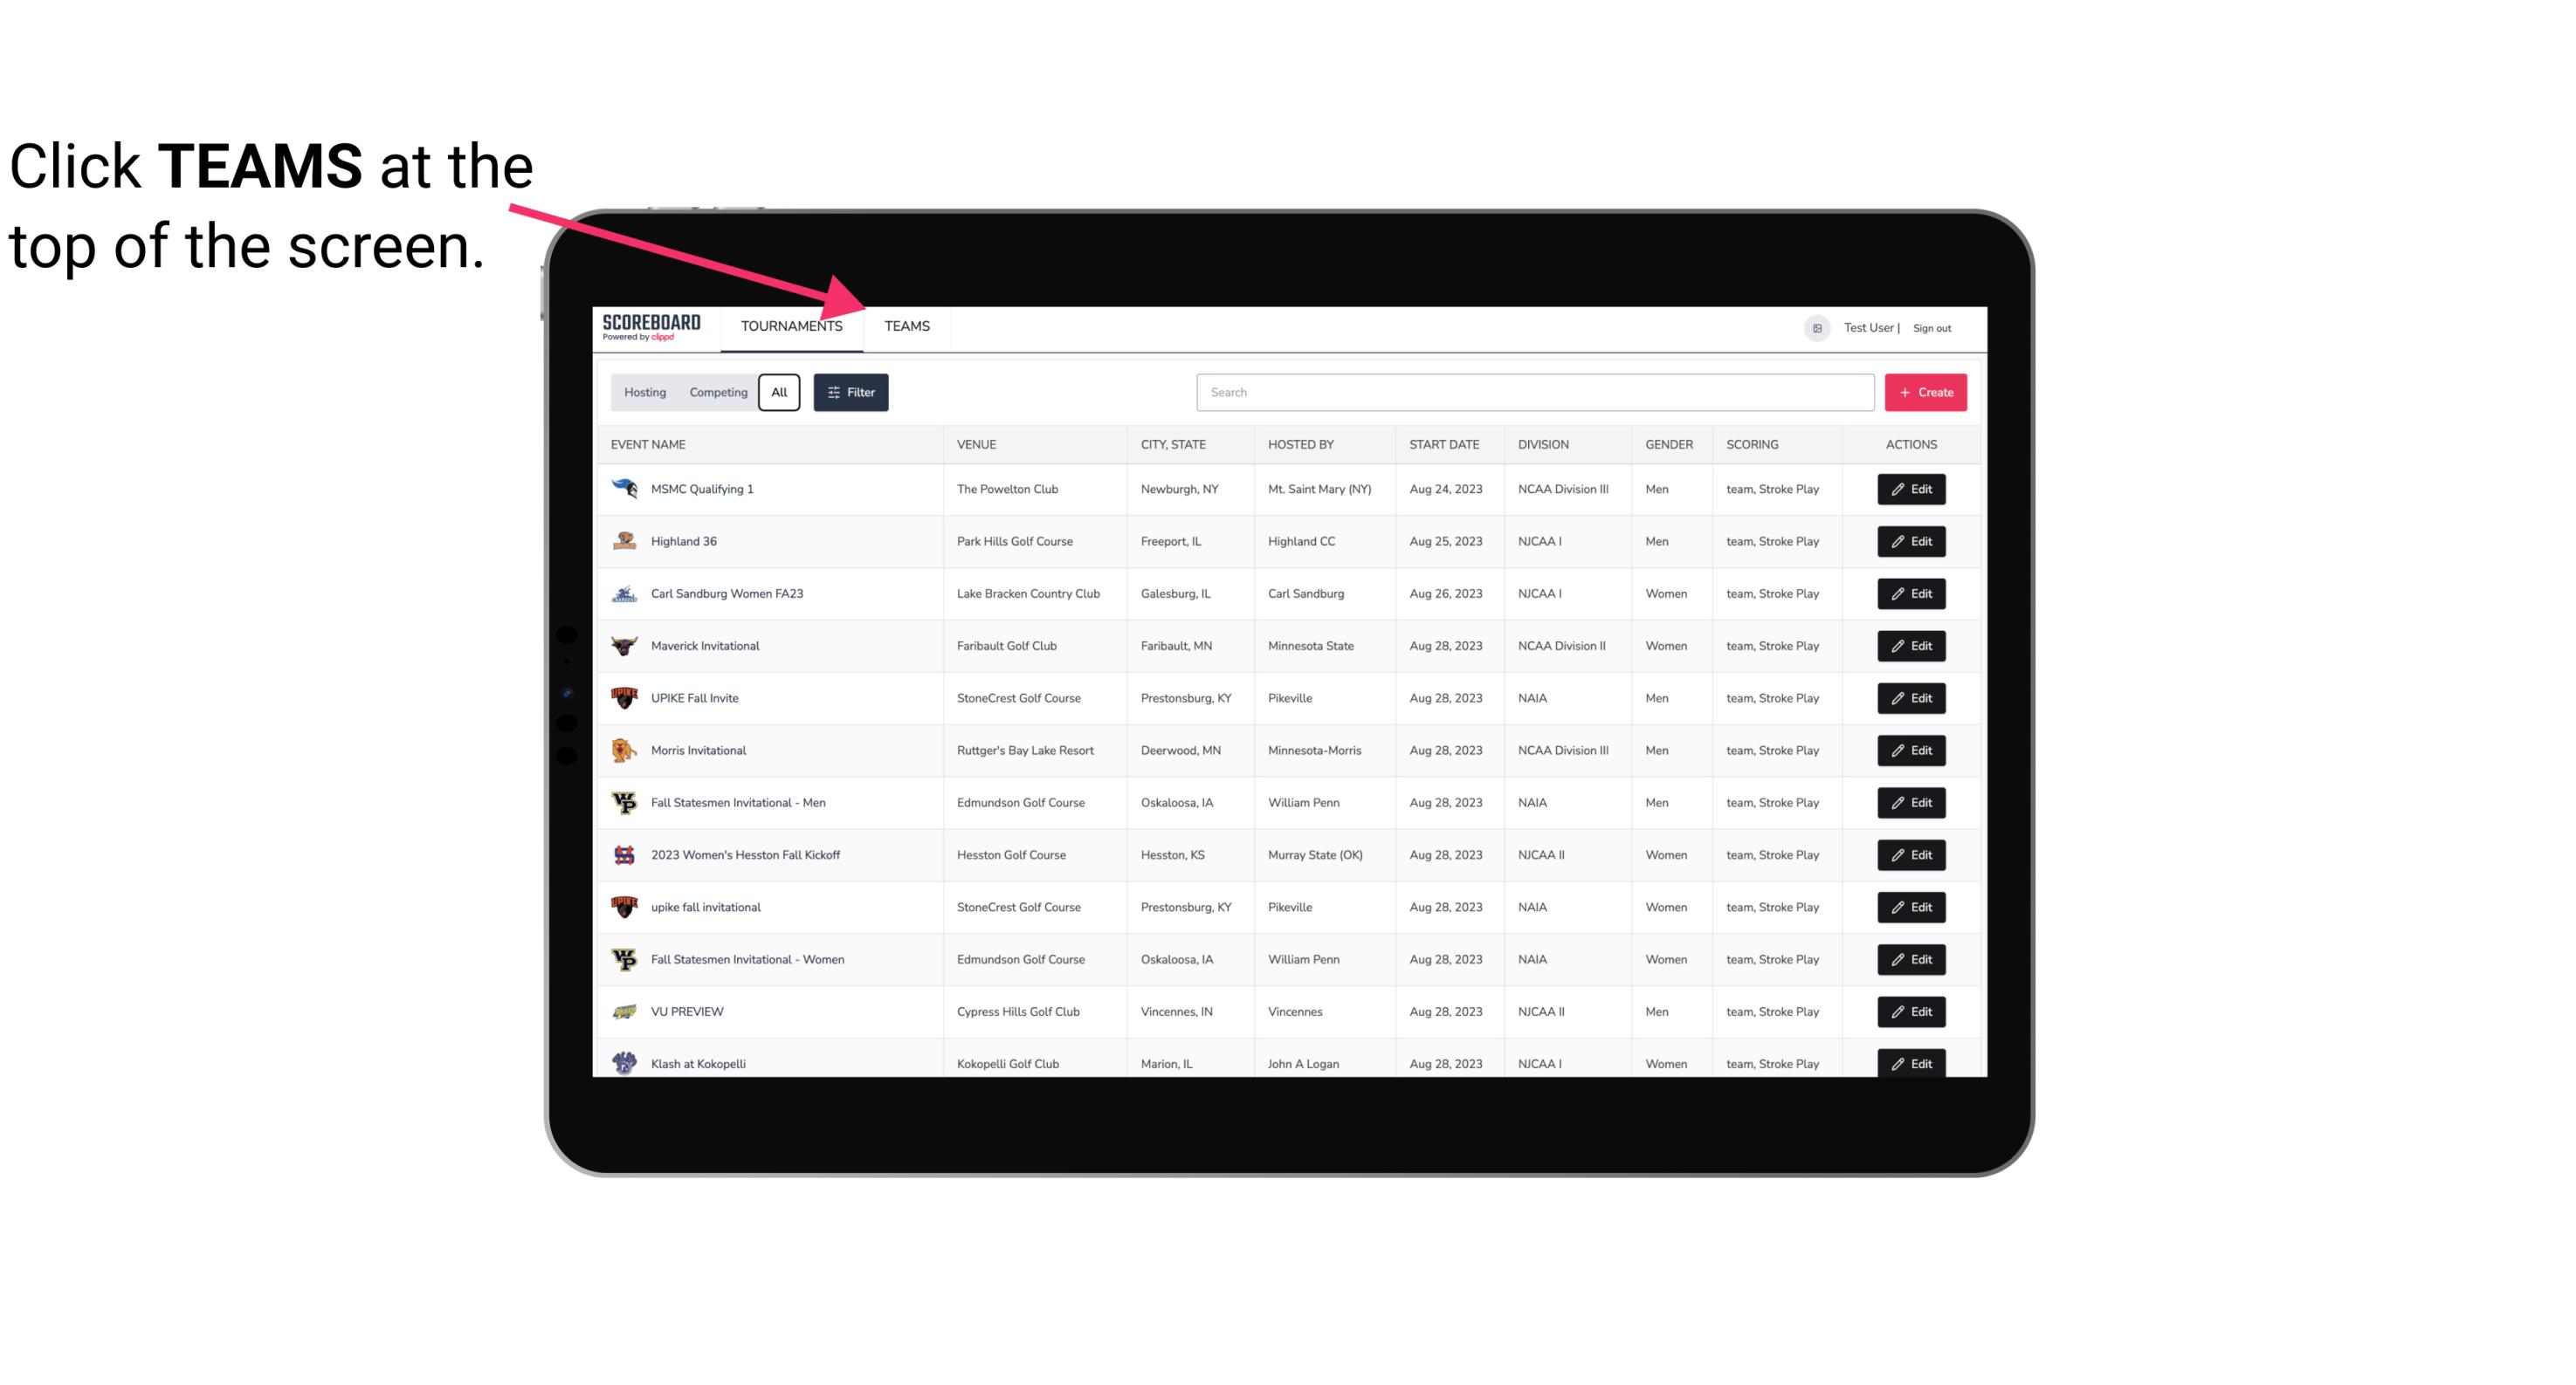Select the All filter toggle button

click(780, 393)
